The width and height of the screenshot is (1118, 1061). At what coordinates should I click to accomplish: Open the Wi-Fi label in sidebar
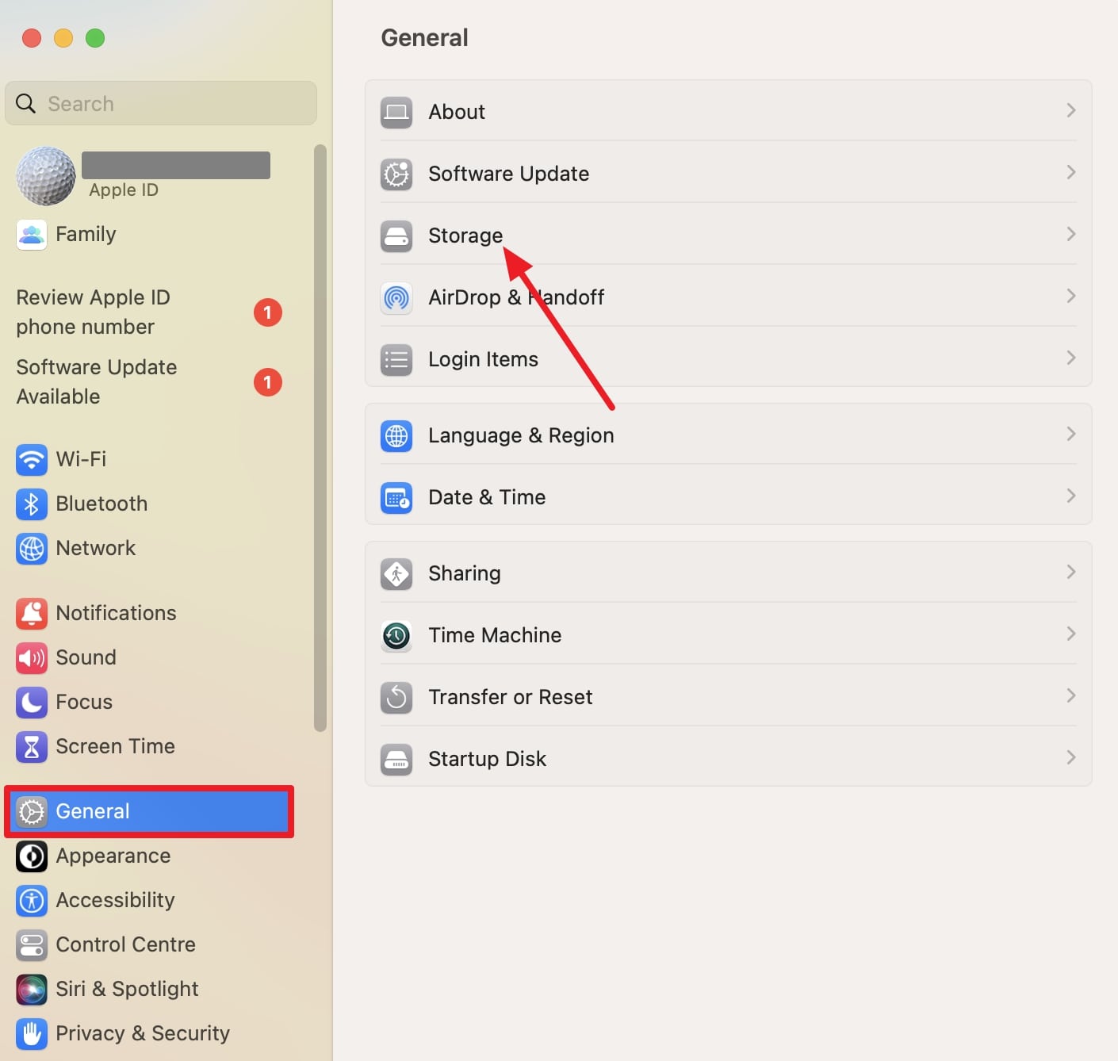click(x=81, y=459)
